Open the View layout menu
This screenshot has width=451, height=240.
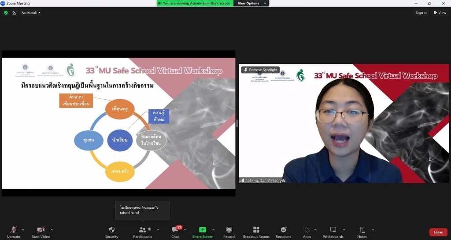point(440,13)
